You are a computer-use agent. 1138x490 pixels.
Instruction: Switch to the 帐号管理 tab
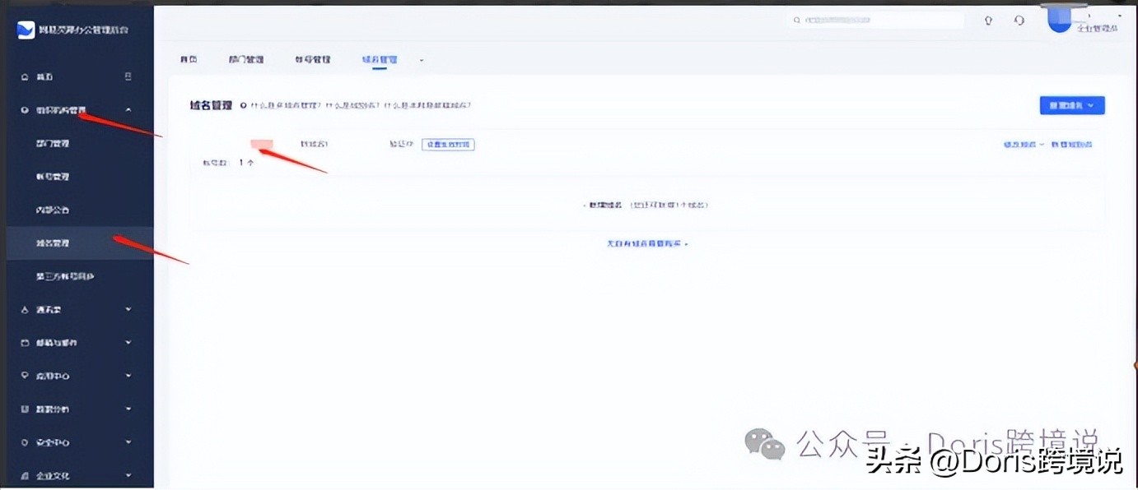312,58
